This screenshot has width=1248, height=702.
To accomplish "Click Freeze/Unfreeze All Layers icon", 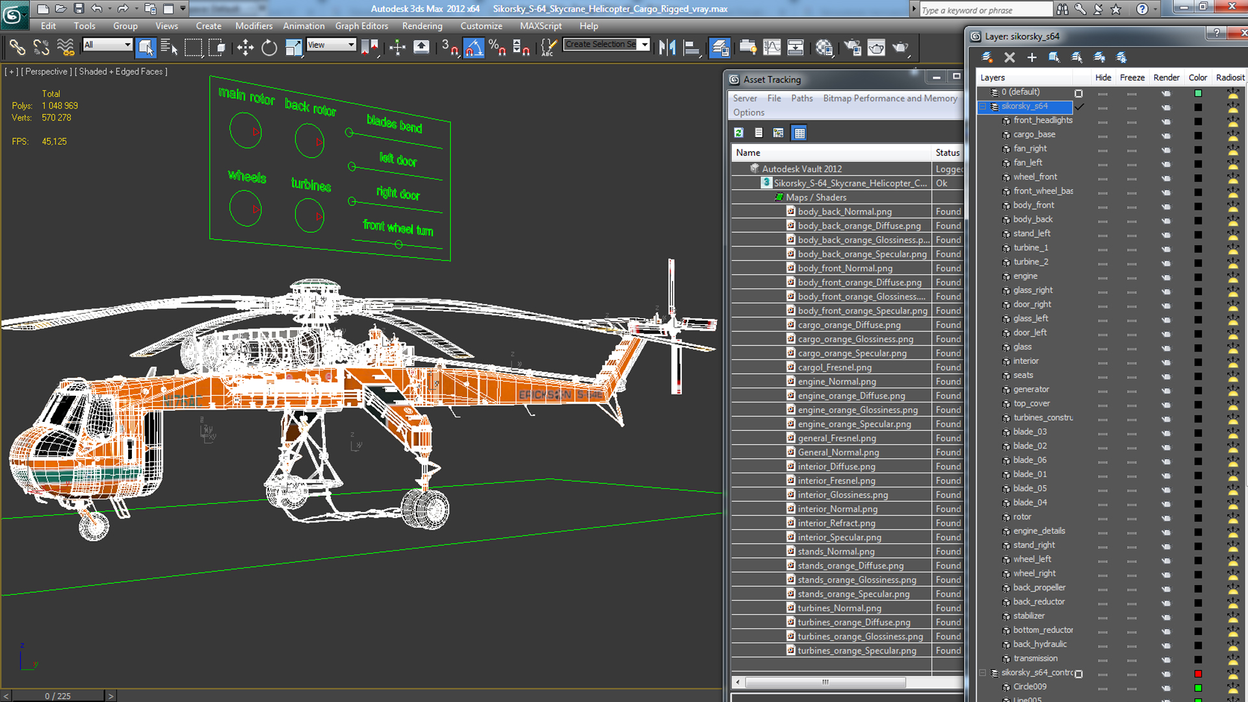I will click(x=1121, y=57).
